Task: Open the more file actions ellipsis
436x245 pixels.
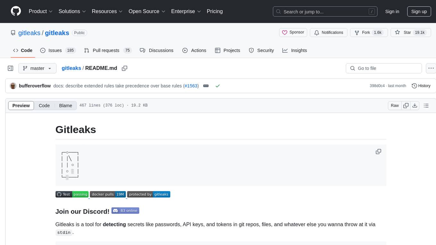Action: pos(431,68)
